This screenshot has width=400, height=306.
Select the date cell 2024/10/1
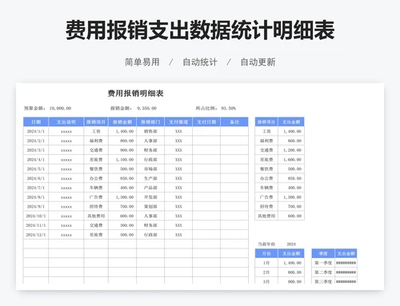pyautogui.click(x=36, y=216)
